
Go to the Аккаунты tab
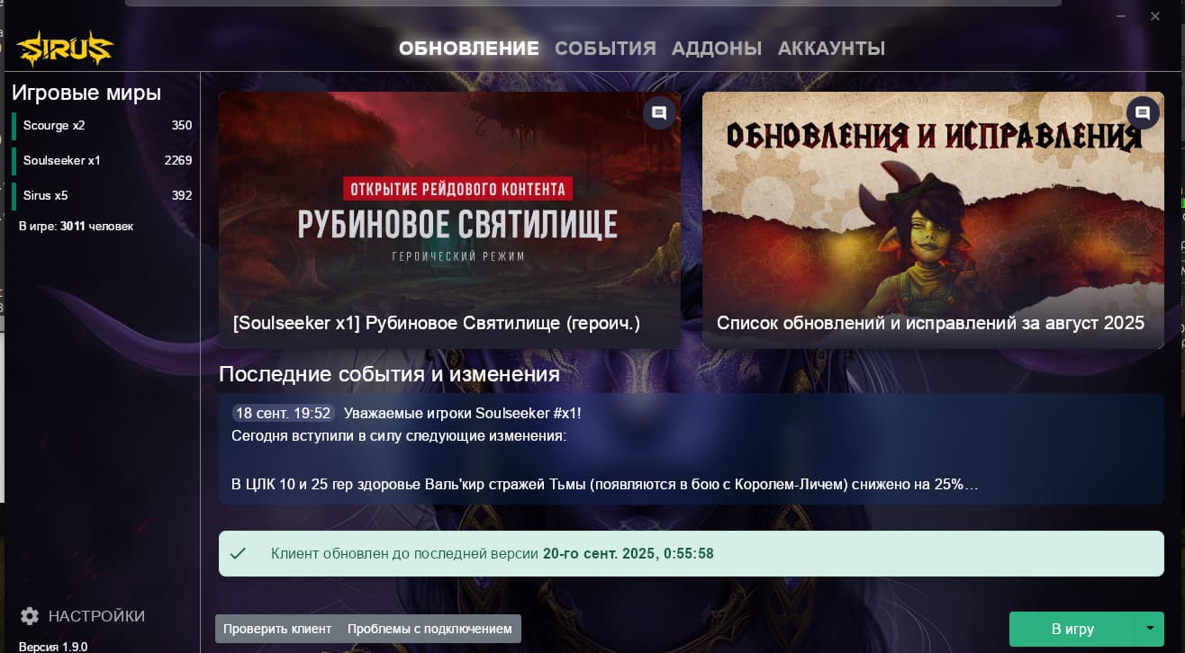831,49
